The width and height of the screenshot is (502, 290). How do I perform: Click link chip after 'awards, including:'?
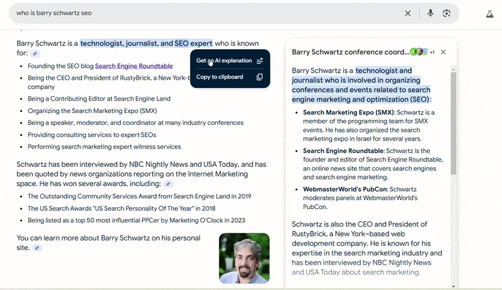point(168,184)
